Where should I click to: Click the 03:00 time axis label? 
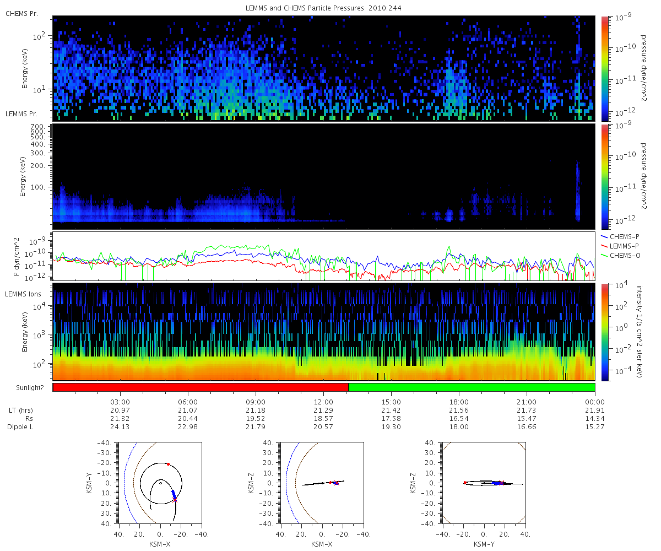pyautogui.click(x=120, y=402)
